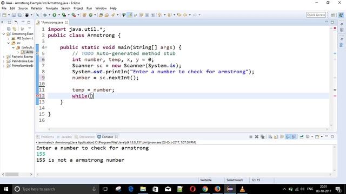This screenshot has width=346, height=194.
Task: Switch to the Javadoc tab
Action: point(64,137)
